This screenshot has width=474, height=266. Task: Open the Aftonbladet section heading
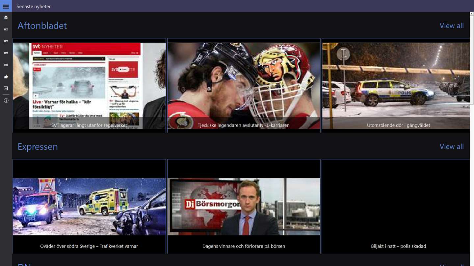point(42,26)
